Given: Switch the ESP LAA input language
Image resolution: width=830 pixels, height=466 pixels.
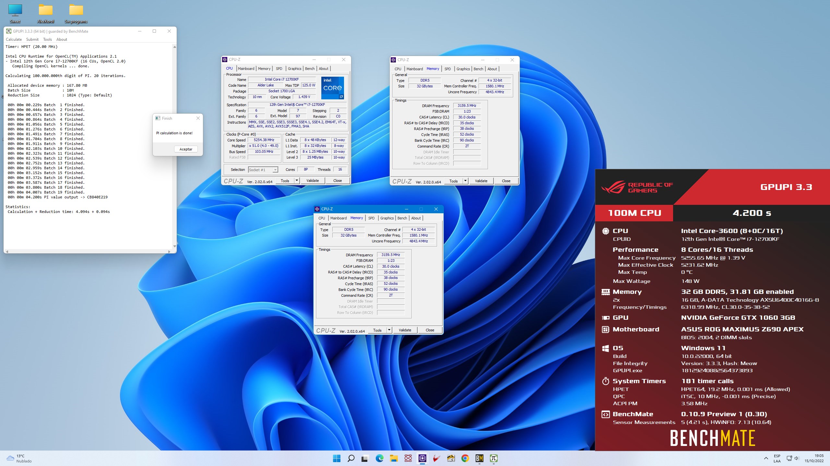Looking at the screenshot, I should click(x=777, y=458).
